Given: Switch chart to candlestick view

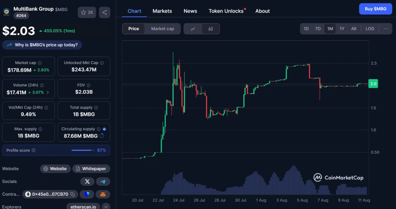Looking at the screenshot, I should tap(211, 29).
